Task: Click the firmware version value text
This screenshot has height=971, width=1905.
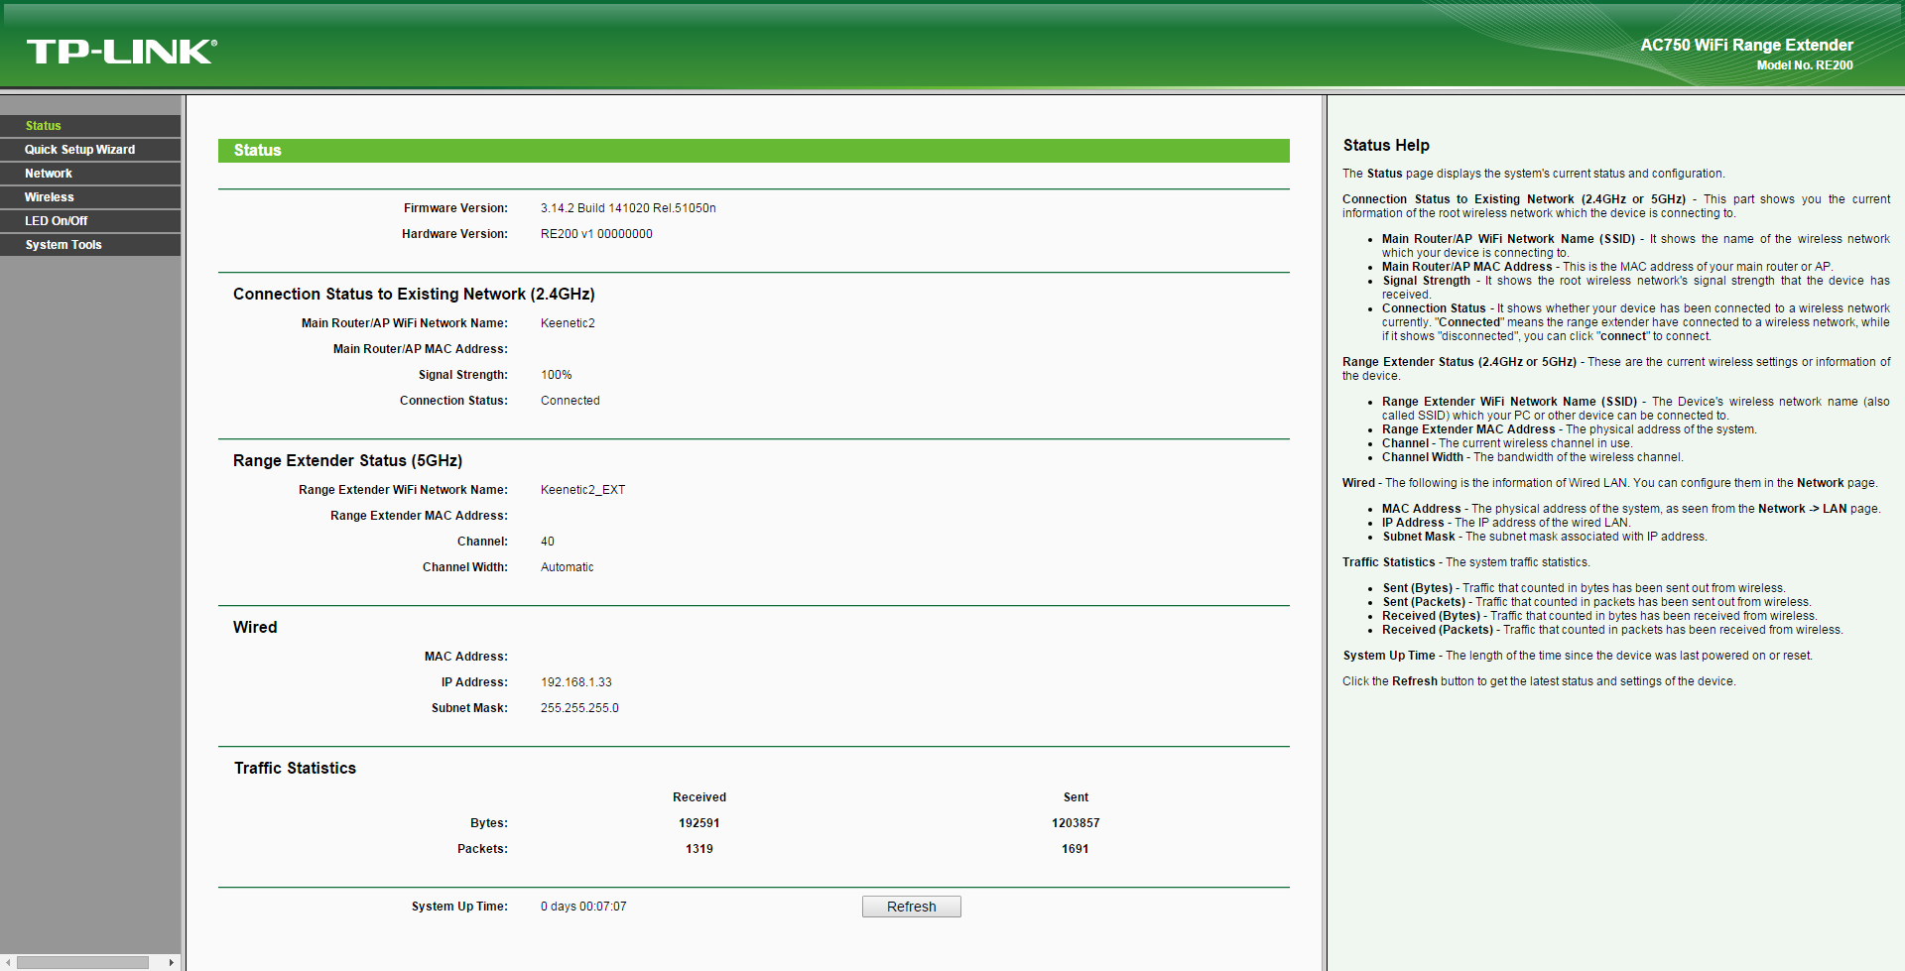Action: click(x=628, y=208)
